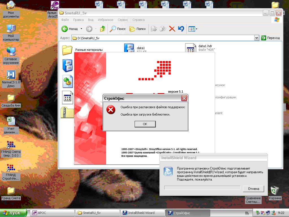Image resolution: width=289 pixels, height=217 pixels.
Task: Select the ГРАНД Смета (вер. 3.0) shortcut
Action: [11, 149]
